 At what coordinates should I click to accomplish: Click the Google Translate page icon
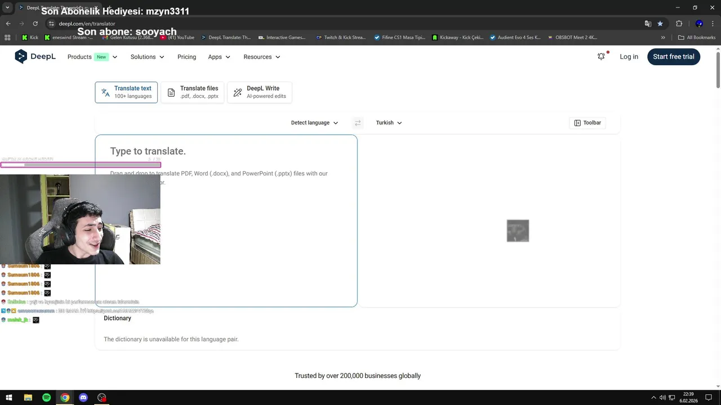648,24
